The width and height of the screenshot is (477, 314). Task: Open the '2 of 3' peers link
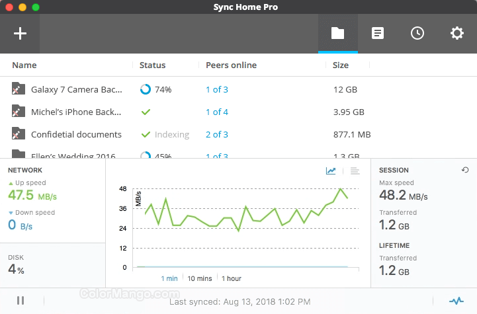tap(216, 135)
